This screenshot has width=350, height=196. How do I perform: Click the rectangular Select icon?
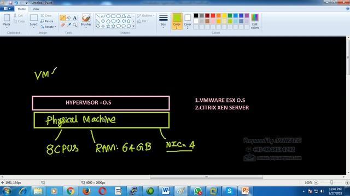point(34,18)
